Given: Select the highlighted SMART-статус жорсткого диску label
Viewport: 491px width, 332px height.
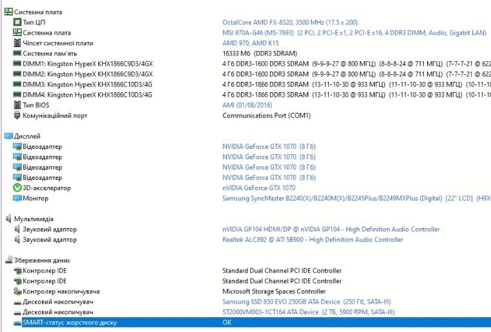Looking at the screenshot, I should click(x=70, y=322).
